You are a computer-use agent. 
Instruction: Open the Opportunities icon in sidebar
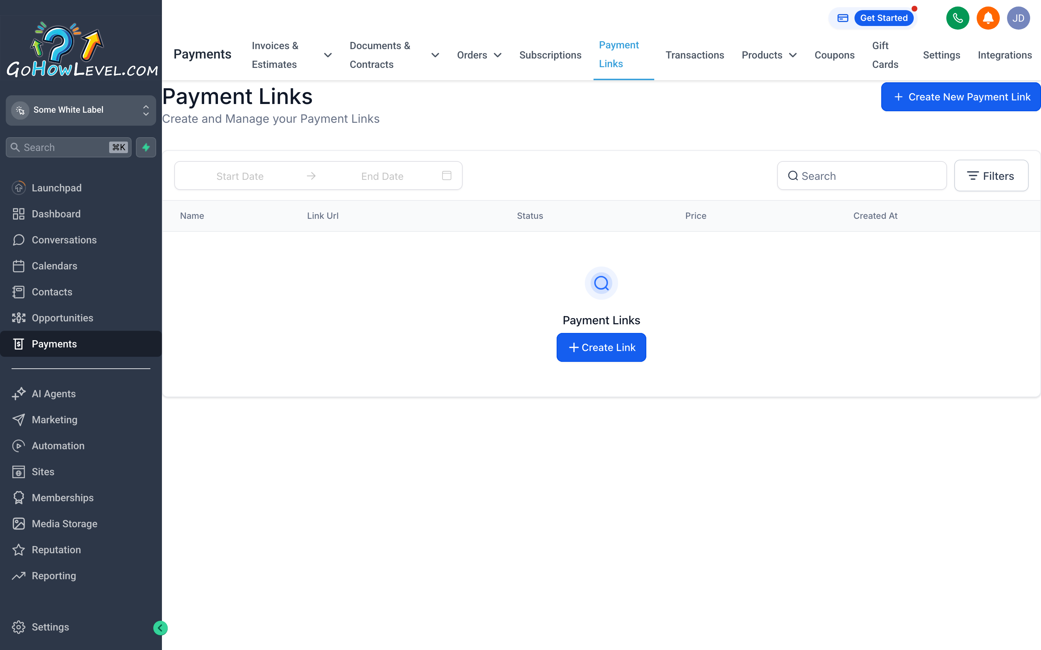[x=18, y=318]
